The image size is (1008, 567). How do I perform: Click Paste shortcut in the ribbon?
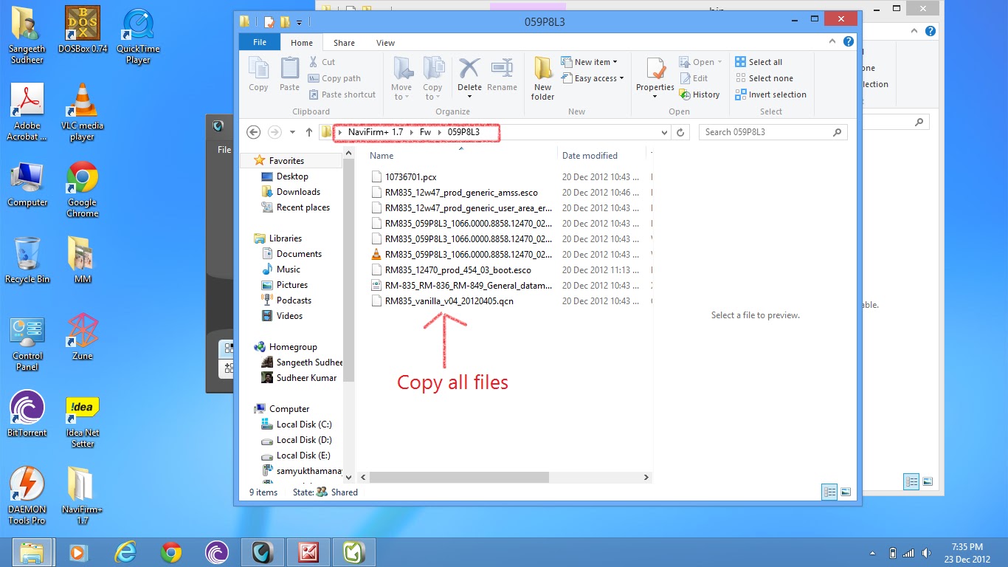342,94
